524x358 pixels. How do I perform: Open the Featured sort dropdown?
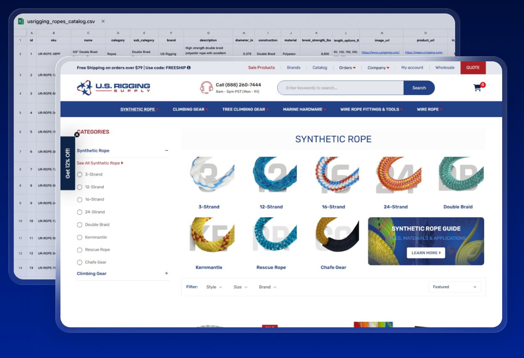tap(455, 287)
